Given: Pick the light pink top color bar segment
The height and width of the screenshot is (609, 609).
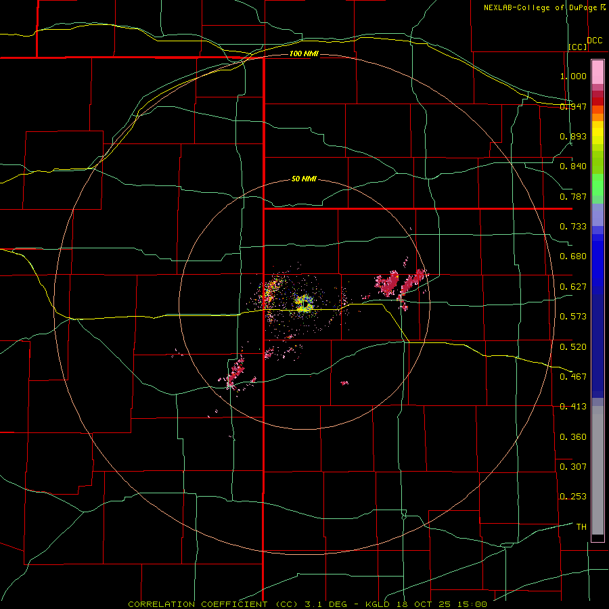Looking at the screenshot, I should [597, 72].
